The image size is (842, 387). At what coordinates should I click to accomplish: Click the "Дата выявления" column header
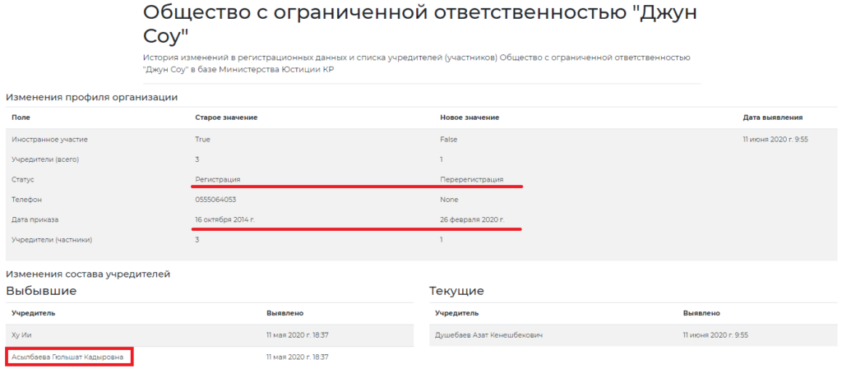(x=772, y=117)
